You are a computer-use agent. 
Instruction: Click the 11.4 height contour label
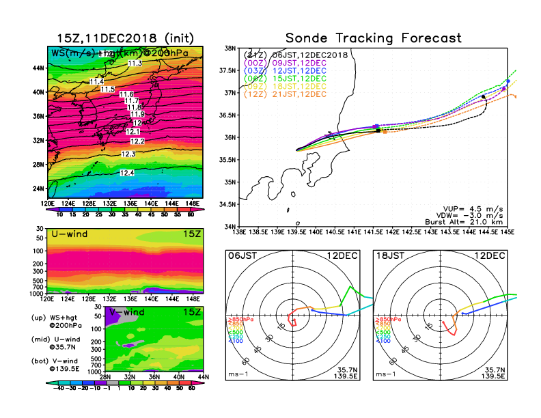96,82
